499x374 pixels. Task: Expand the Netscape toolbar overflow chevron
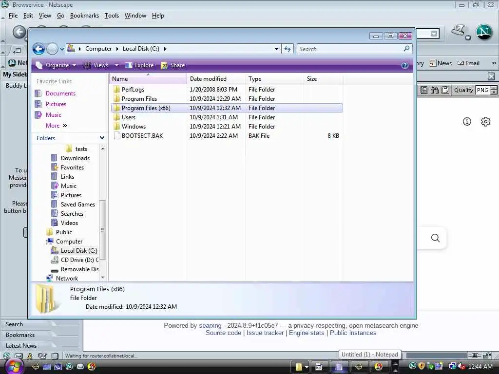[494, 63]
